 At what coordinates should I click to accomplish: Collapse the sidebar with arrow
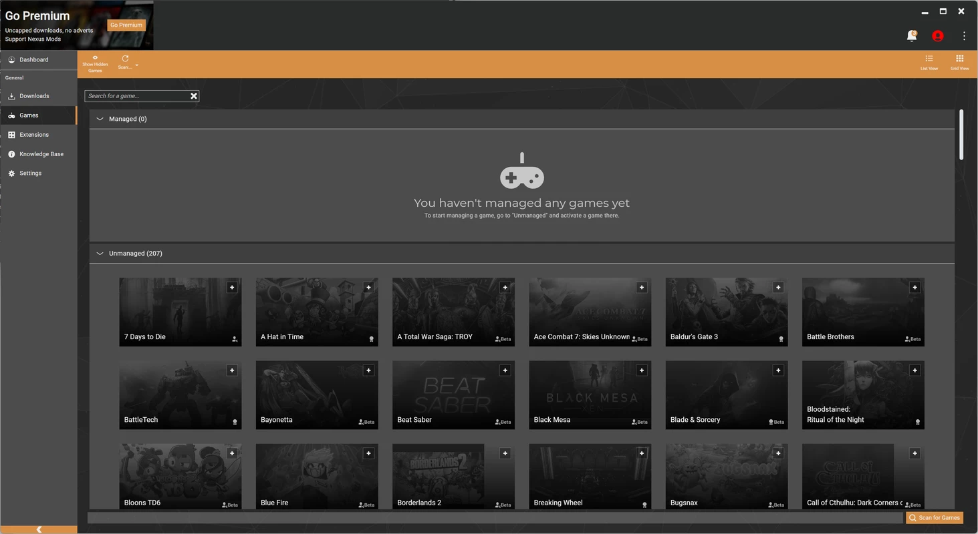[x=39, y=529]
